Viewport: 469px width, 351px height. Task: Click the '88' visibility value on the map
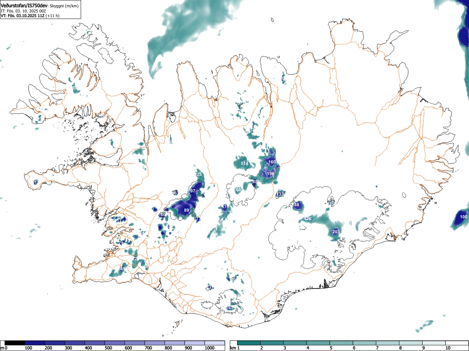tap(297, 205)
